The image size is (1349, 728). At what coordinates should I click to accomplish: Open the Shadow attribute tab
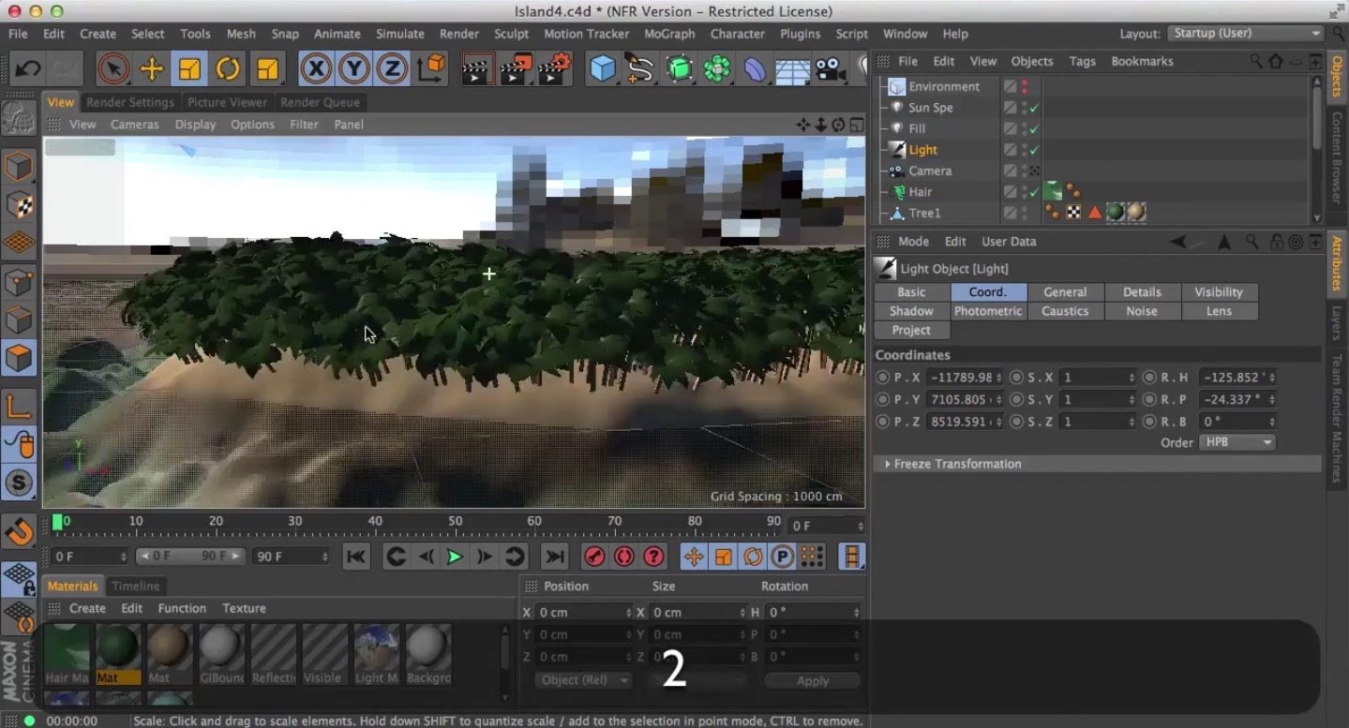(911, 311)
